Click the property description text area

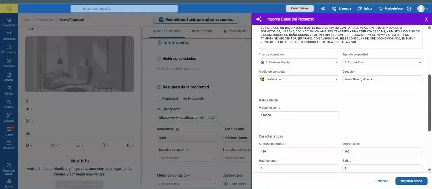341,36
